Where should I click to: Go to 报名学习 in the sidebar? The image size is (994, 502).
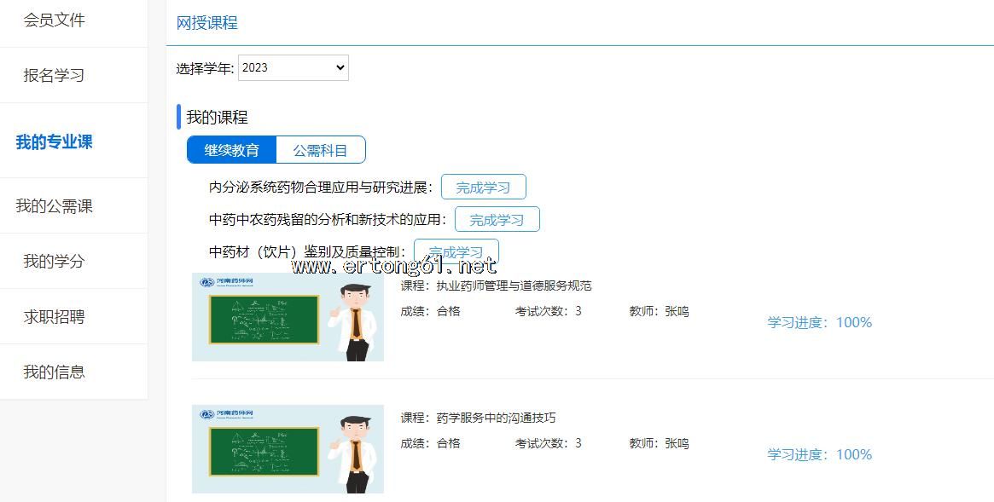coord(55,75)
